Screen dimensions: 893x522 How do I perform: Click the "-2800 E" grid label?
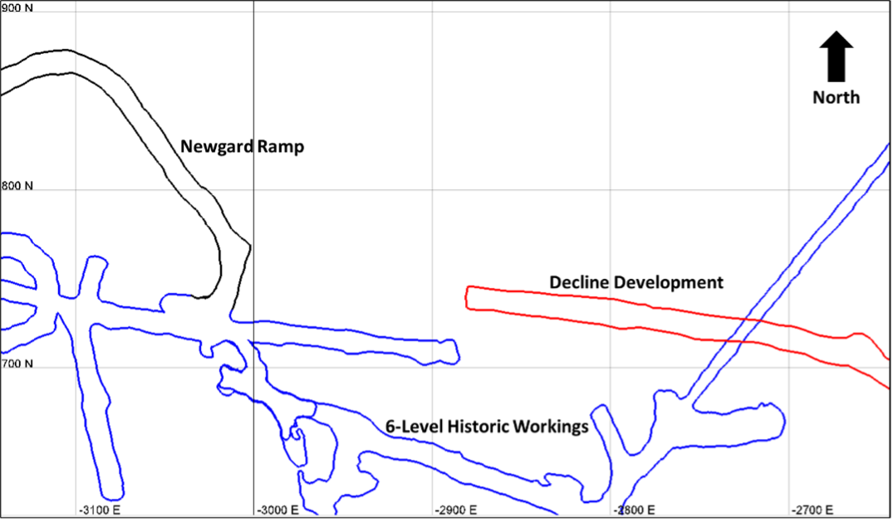pyautogui.click(x=634, y=510)
